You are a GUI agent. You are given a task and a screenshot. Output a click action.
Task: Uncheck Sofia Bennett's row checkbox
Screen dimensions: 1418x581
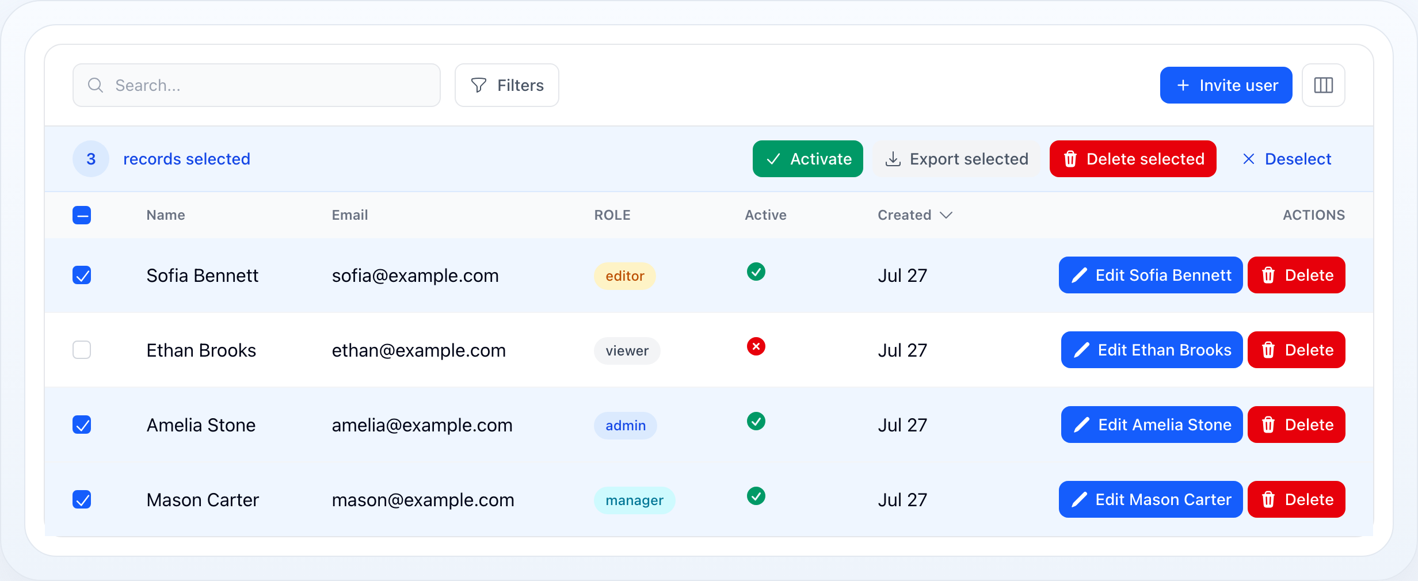tap(82, 275)
